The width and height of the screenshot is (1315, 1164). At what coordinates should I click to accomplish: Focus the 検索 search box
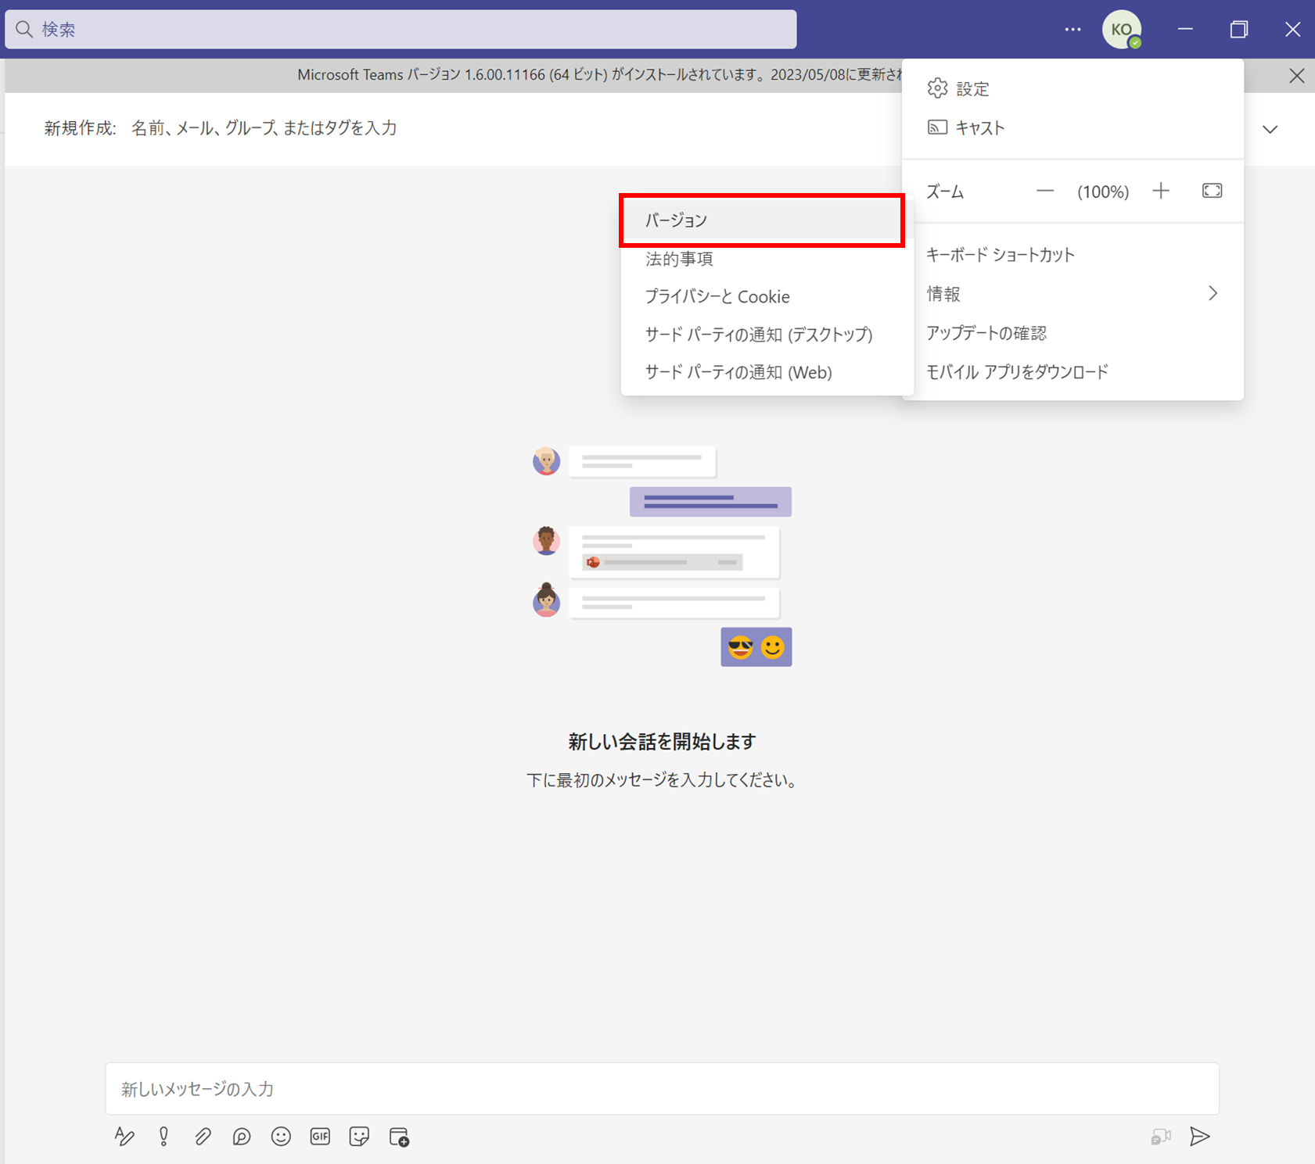401,30
